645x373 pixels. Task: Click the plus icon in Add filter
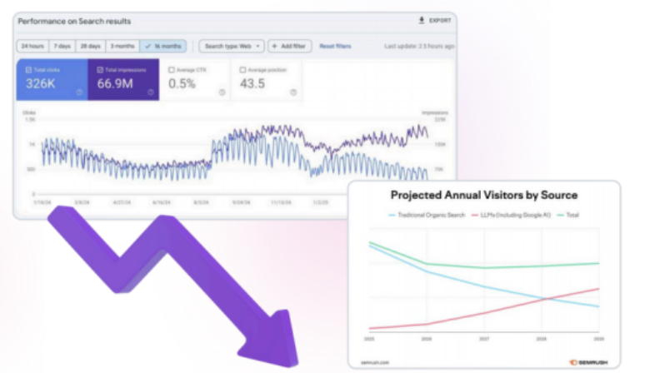pos(275,46)
